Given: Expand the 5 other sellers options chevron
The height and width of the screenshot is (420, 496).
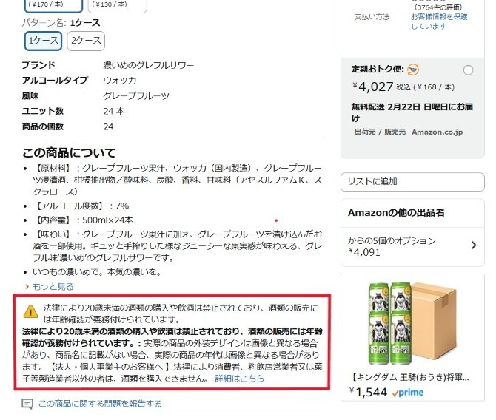Looking at the screenshot, I should [x=474, y=245].
